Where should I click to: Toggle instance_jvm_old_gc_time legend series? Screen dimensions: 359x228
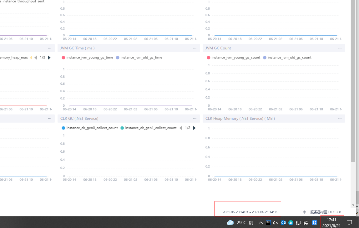click(139, 58)
